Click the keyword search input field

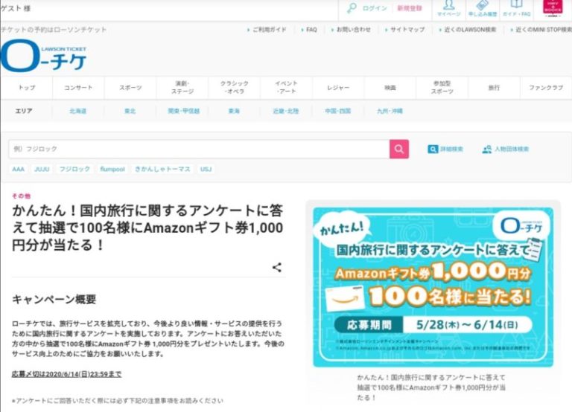click(x=199, y=149)
